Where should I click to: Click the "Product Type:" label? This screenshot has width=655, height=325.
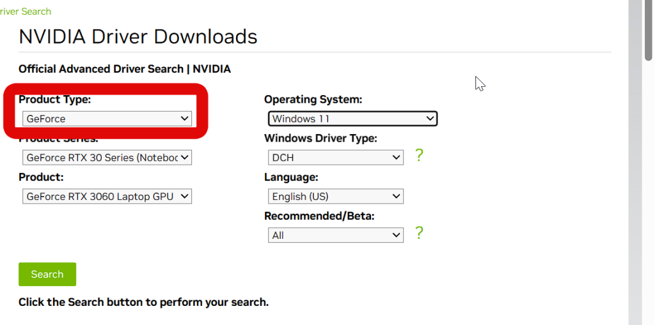pyautogui.click(x=55, y=100)
